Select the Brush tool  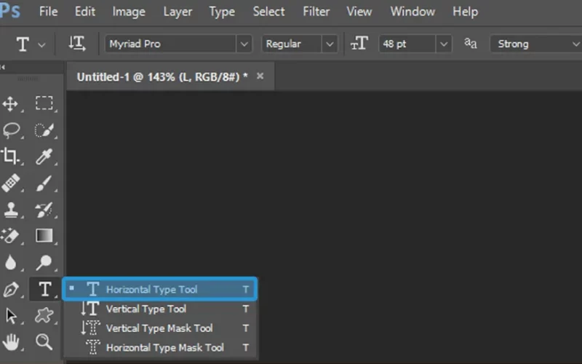[x=44, y=183]
